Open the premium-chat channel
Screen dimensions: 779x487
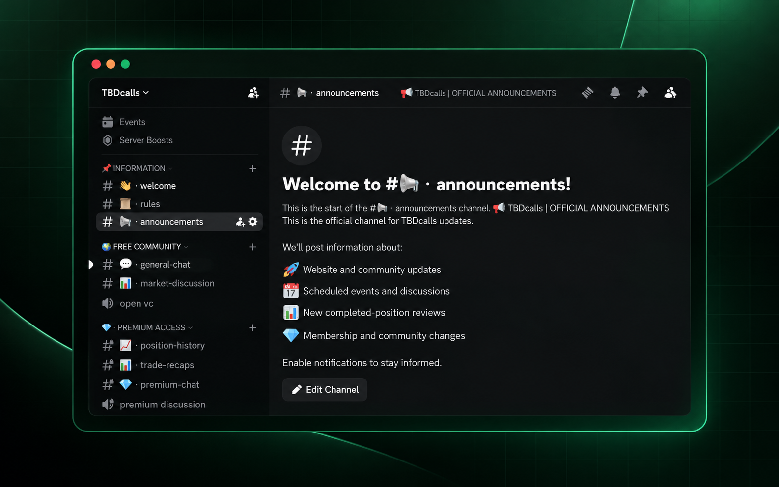(x=180, y=384)
